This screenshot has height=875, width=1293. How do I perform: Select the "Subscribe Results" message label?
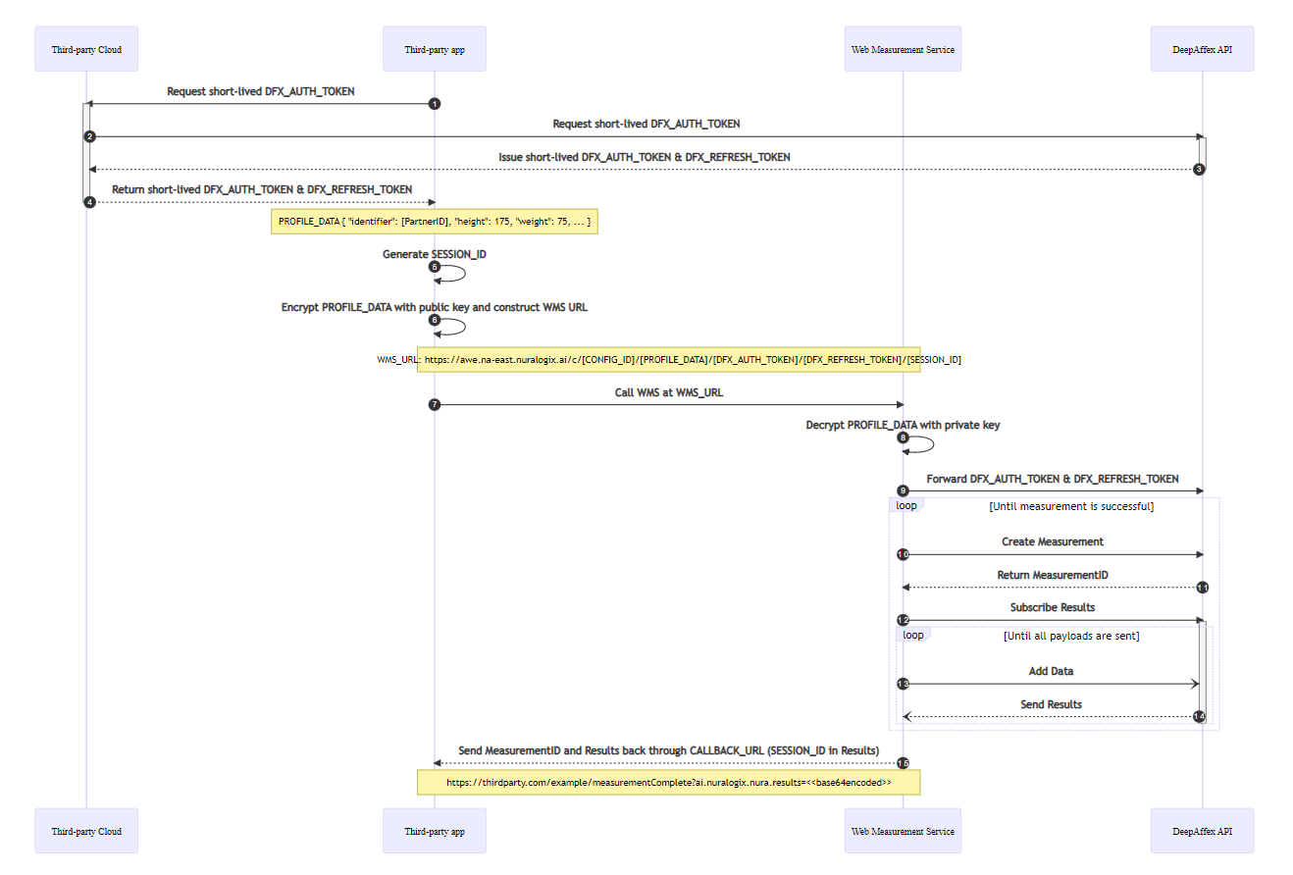(x=1052, y=607)
